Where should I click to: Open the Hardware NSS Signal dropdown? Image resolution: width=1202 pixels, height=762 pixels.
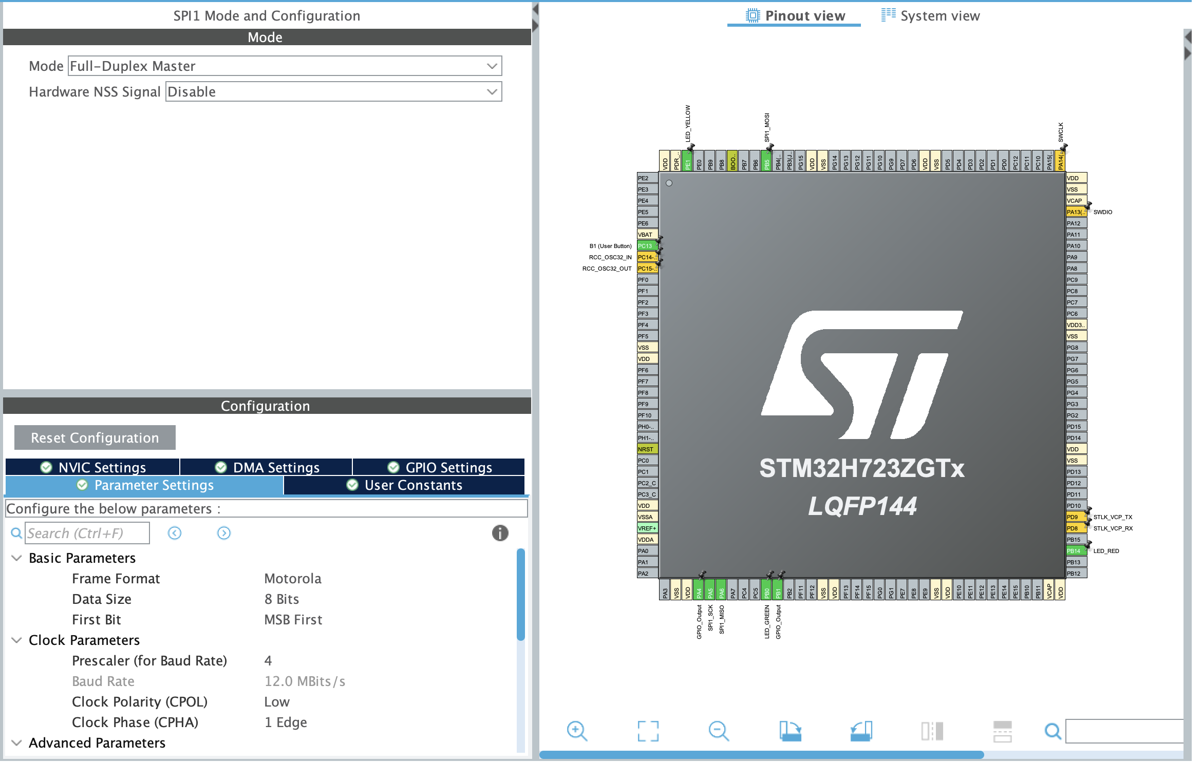333,92
